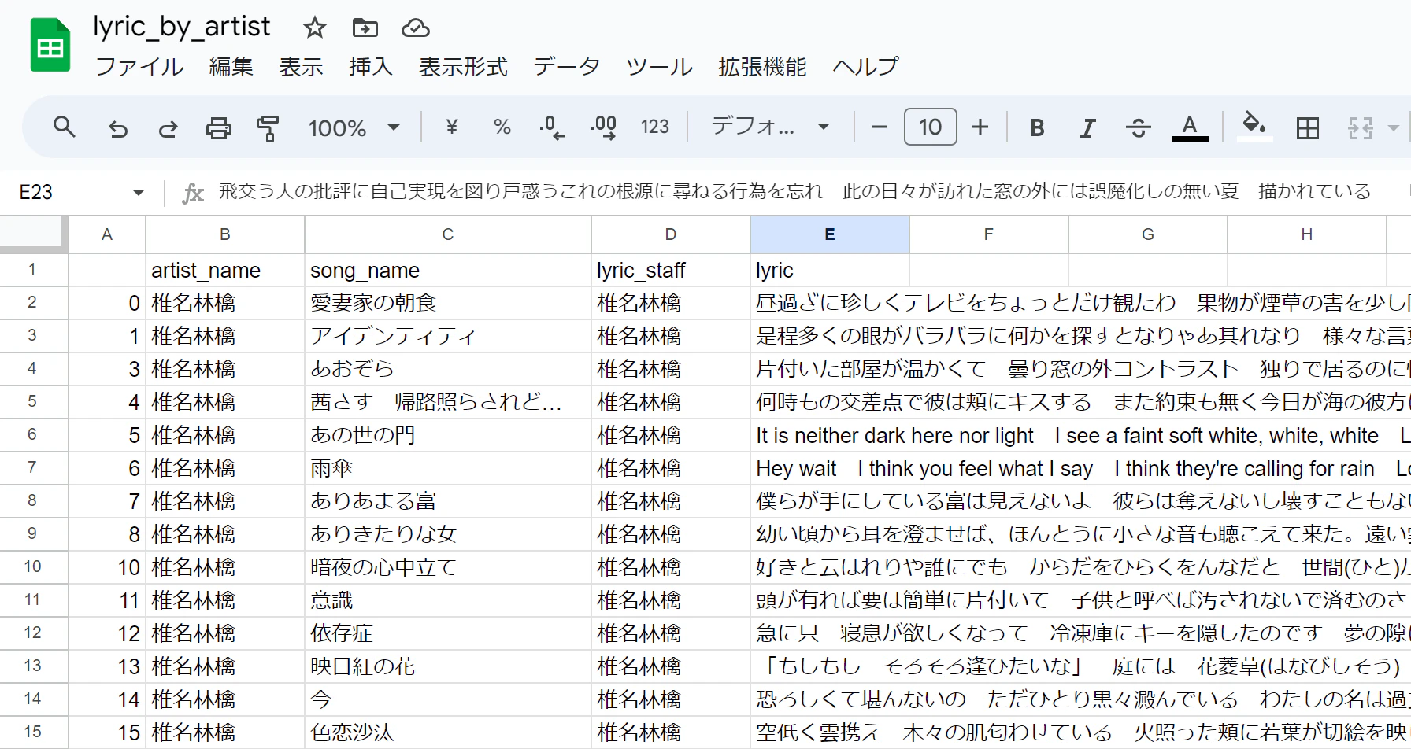Open the 挿入 menu
The image size is (1411, 749).
[x=371, y=67]
